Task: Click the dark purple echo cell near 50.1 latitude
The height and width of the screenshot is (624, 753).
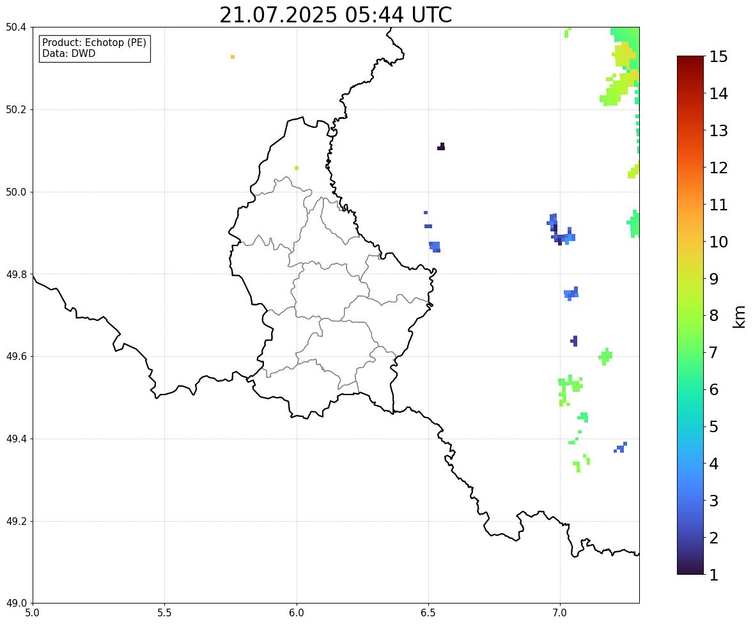Action: coord(441,146)
